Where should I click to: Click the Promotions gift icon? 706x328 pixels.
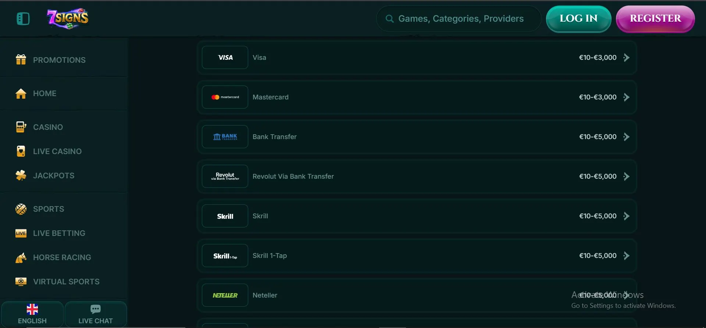click(21, 59)
